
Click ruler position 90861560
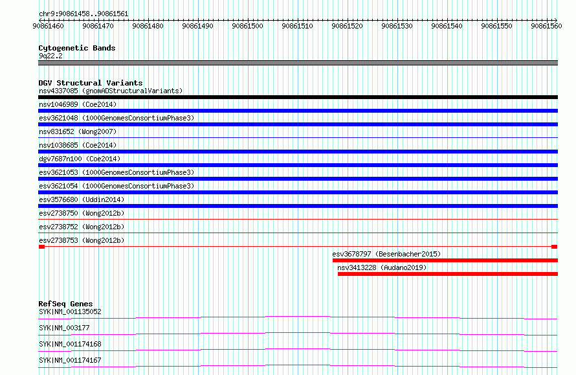click(547, 26)
